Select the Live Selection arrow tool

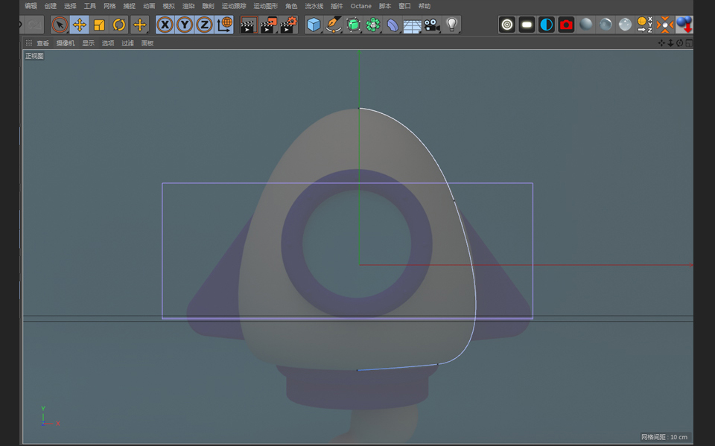pos(60,25)
